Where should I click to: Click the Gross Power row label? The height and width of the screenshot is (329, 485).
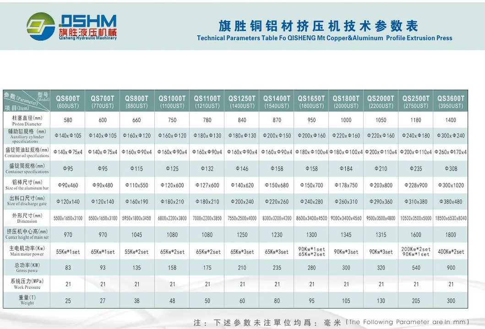[26, 267]
